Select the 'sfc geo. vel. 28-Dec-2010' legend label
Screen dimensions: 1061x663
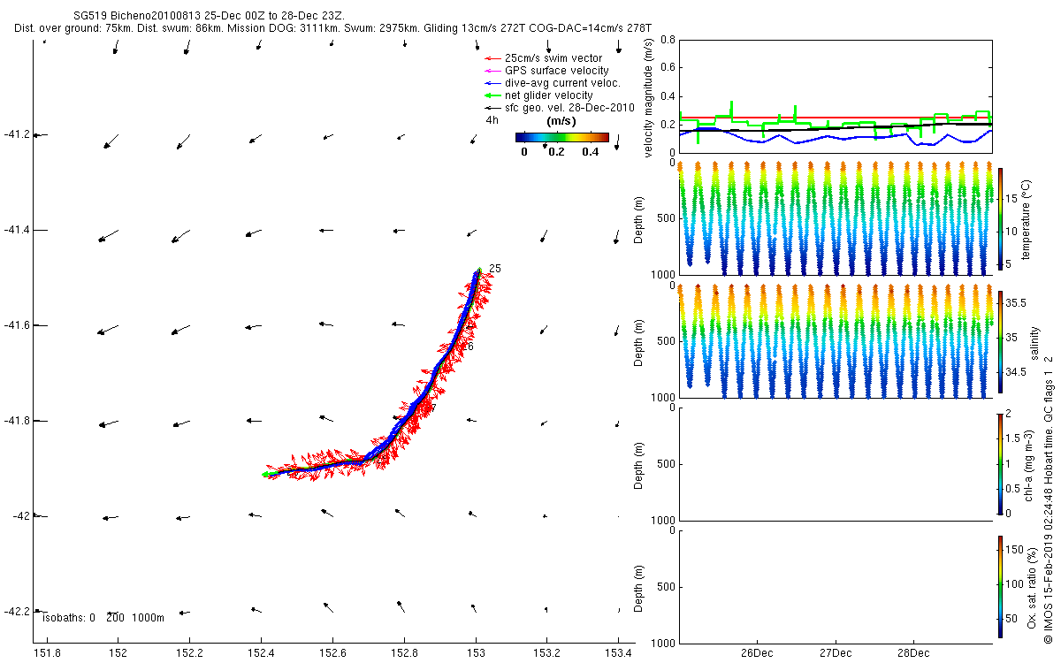pyautogui.click(x=570, y=107)
